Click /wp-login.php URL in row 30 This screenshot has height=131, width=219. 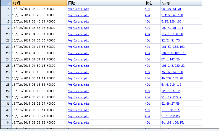point(78,97)
